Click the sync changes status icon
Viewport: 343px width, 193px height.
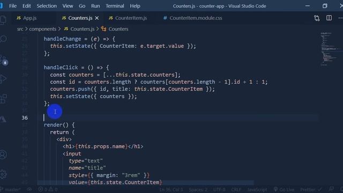pyautogui.click(x=29, y=189)
